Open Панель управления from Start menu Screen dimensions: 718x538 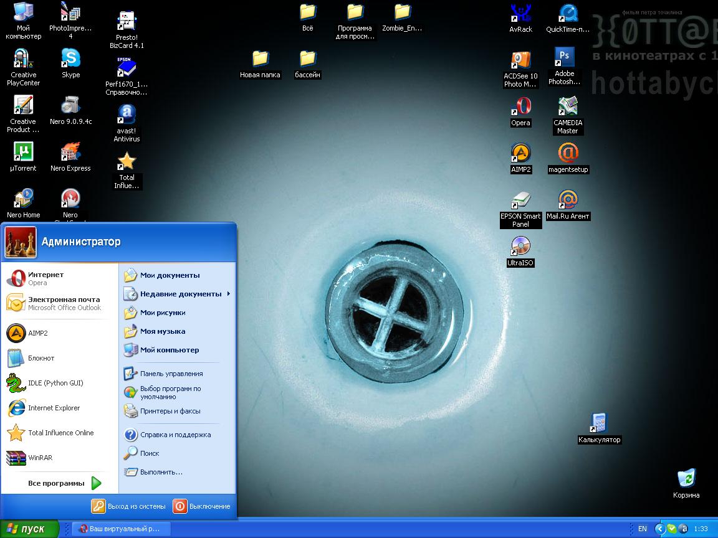coord(171,374)
